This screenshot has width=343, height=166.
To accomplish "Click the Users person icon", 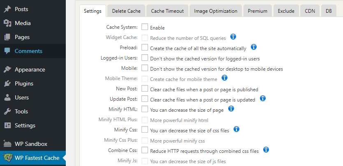I will [x=7, y=98].
